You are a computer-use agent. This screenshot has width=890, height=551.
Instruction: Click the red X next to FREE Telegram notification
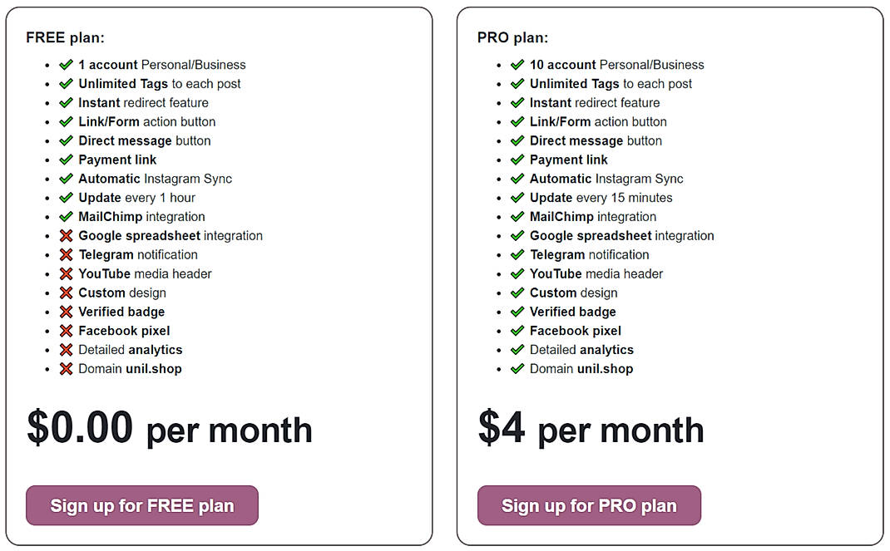pos(66,254)
